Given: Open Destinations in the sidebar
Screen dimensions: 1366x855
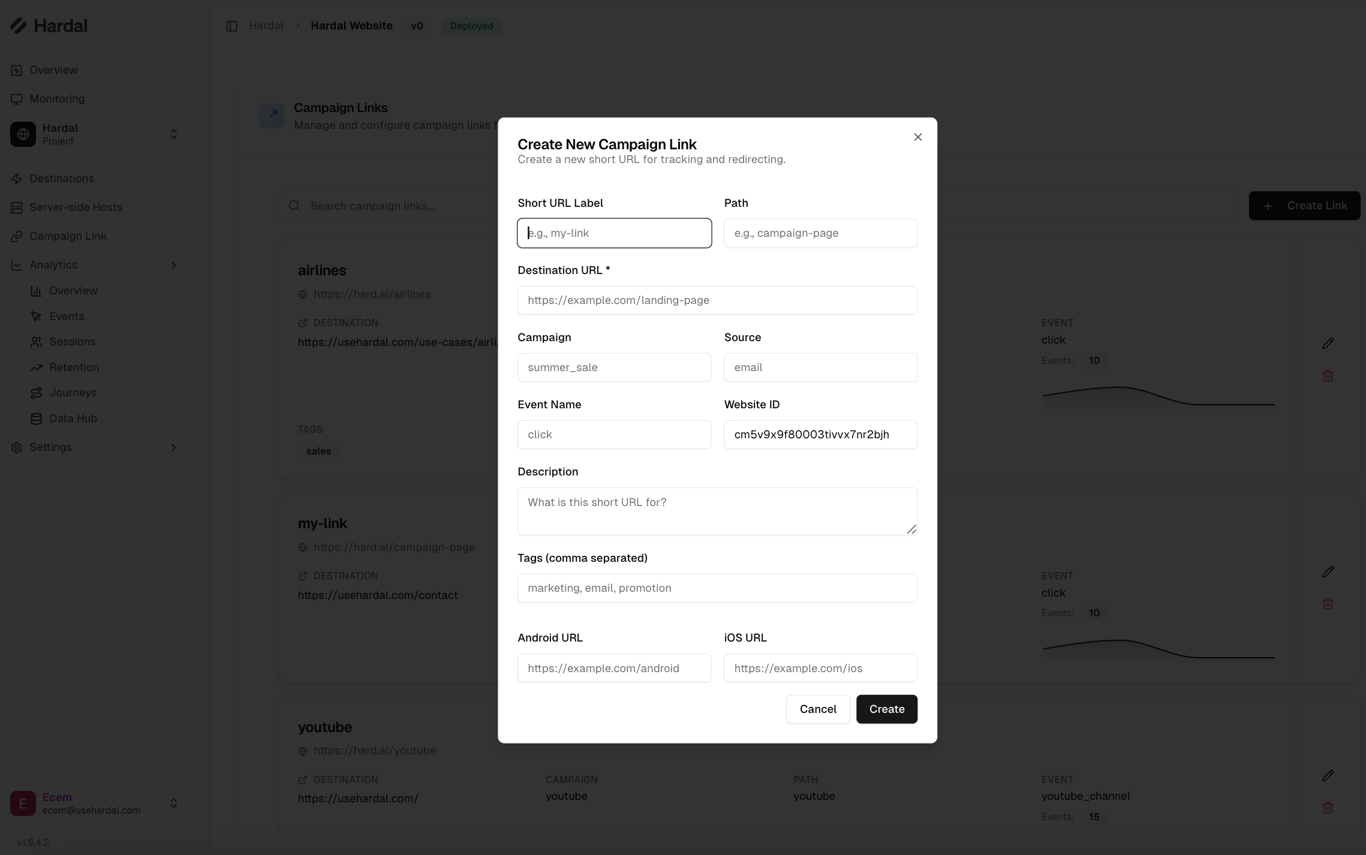Looking at the screenshot, I should 61,179.
